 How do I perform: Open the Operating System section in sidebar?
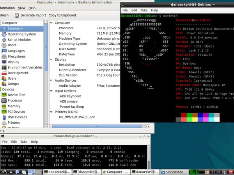21,34
